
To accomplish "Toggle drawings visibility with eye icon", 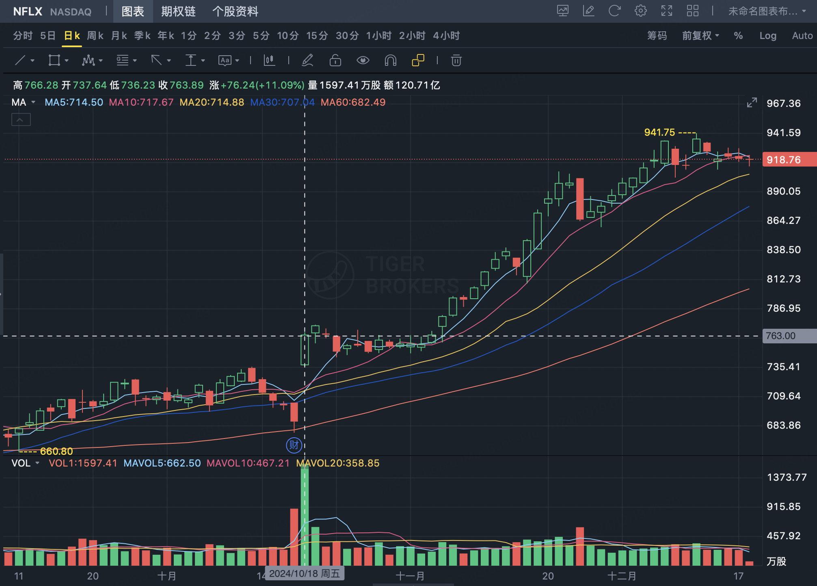I will [363, 61].
